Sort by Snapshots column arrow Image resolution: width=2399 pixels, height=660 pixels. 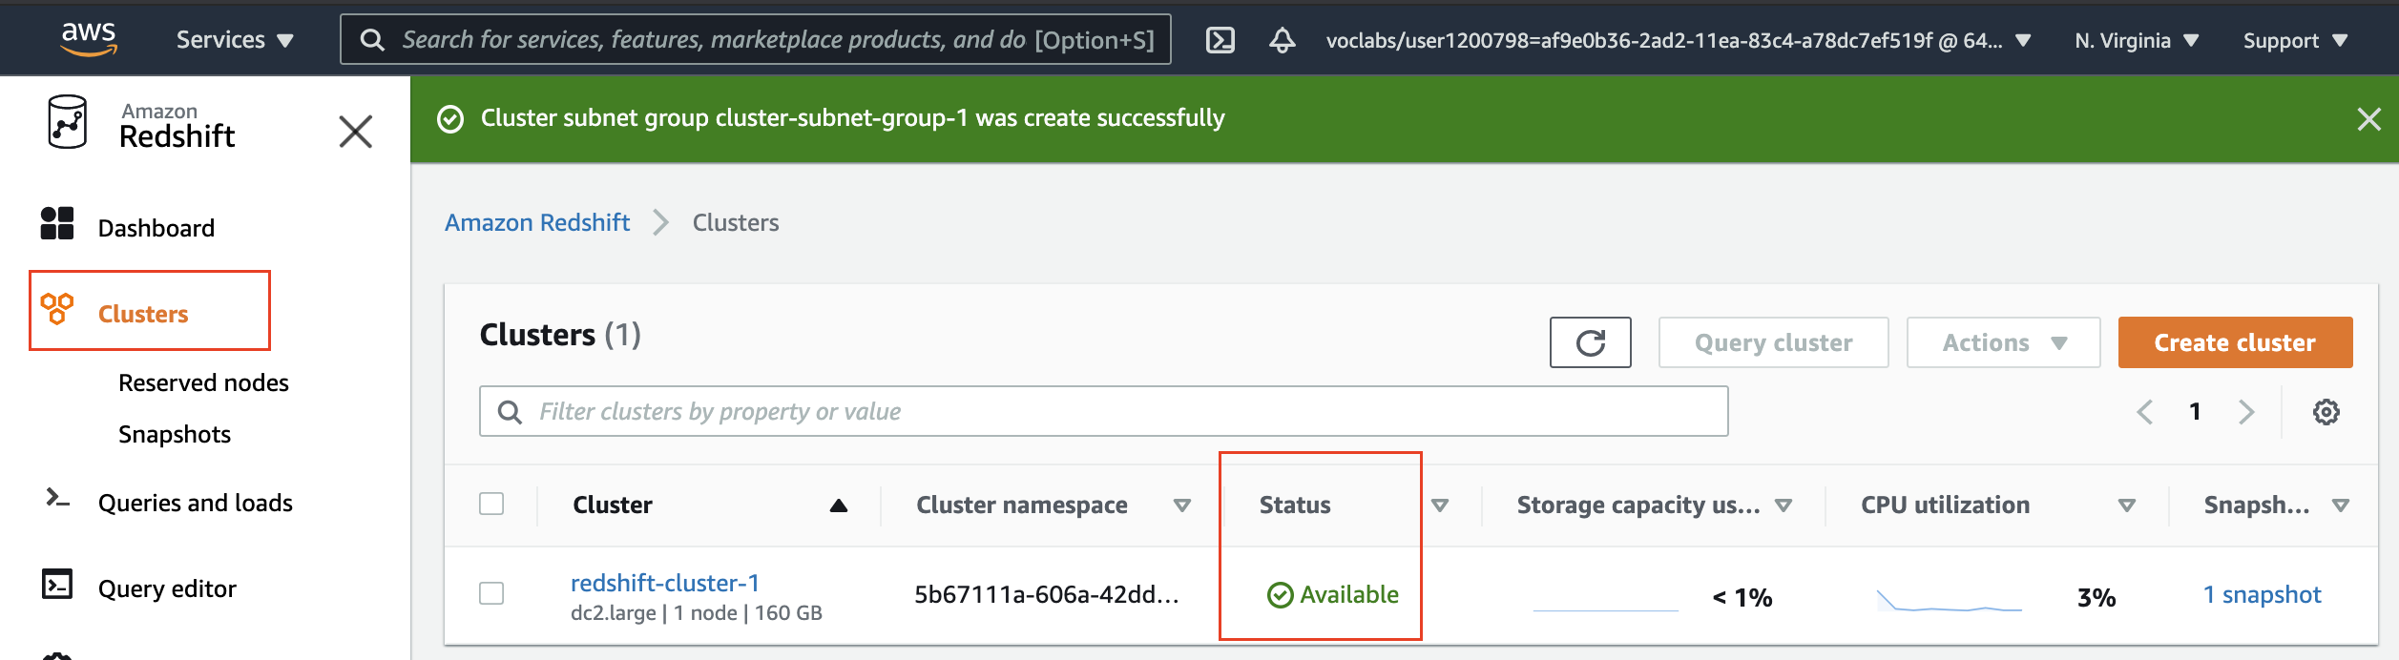pos(2341,505)
